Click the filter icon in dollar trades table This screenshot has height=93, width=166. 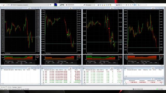[42, 70]
